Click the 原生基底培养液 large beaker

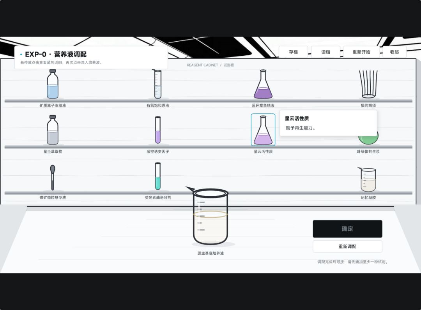coord(210,217)
